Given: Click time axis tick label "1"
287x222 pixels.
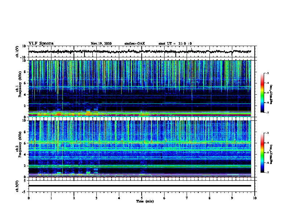Looking at the screenshot, I should click(x=51, y=198).
